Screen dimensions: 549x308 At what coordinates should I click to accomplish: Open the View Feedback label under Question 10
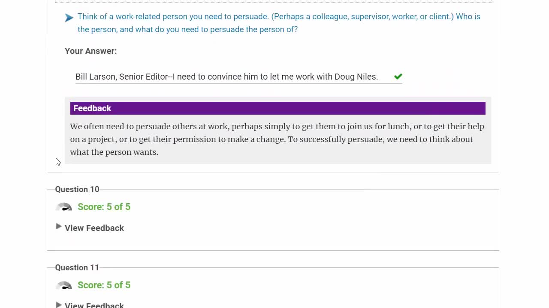[94, 228]
